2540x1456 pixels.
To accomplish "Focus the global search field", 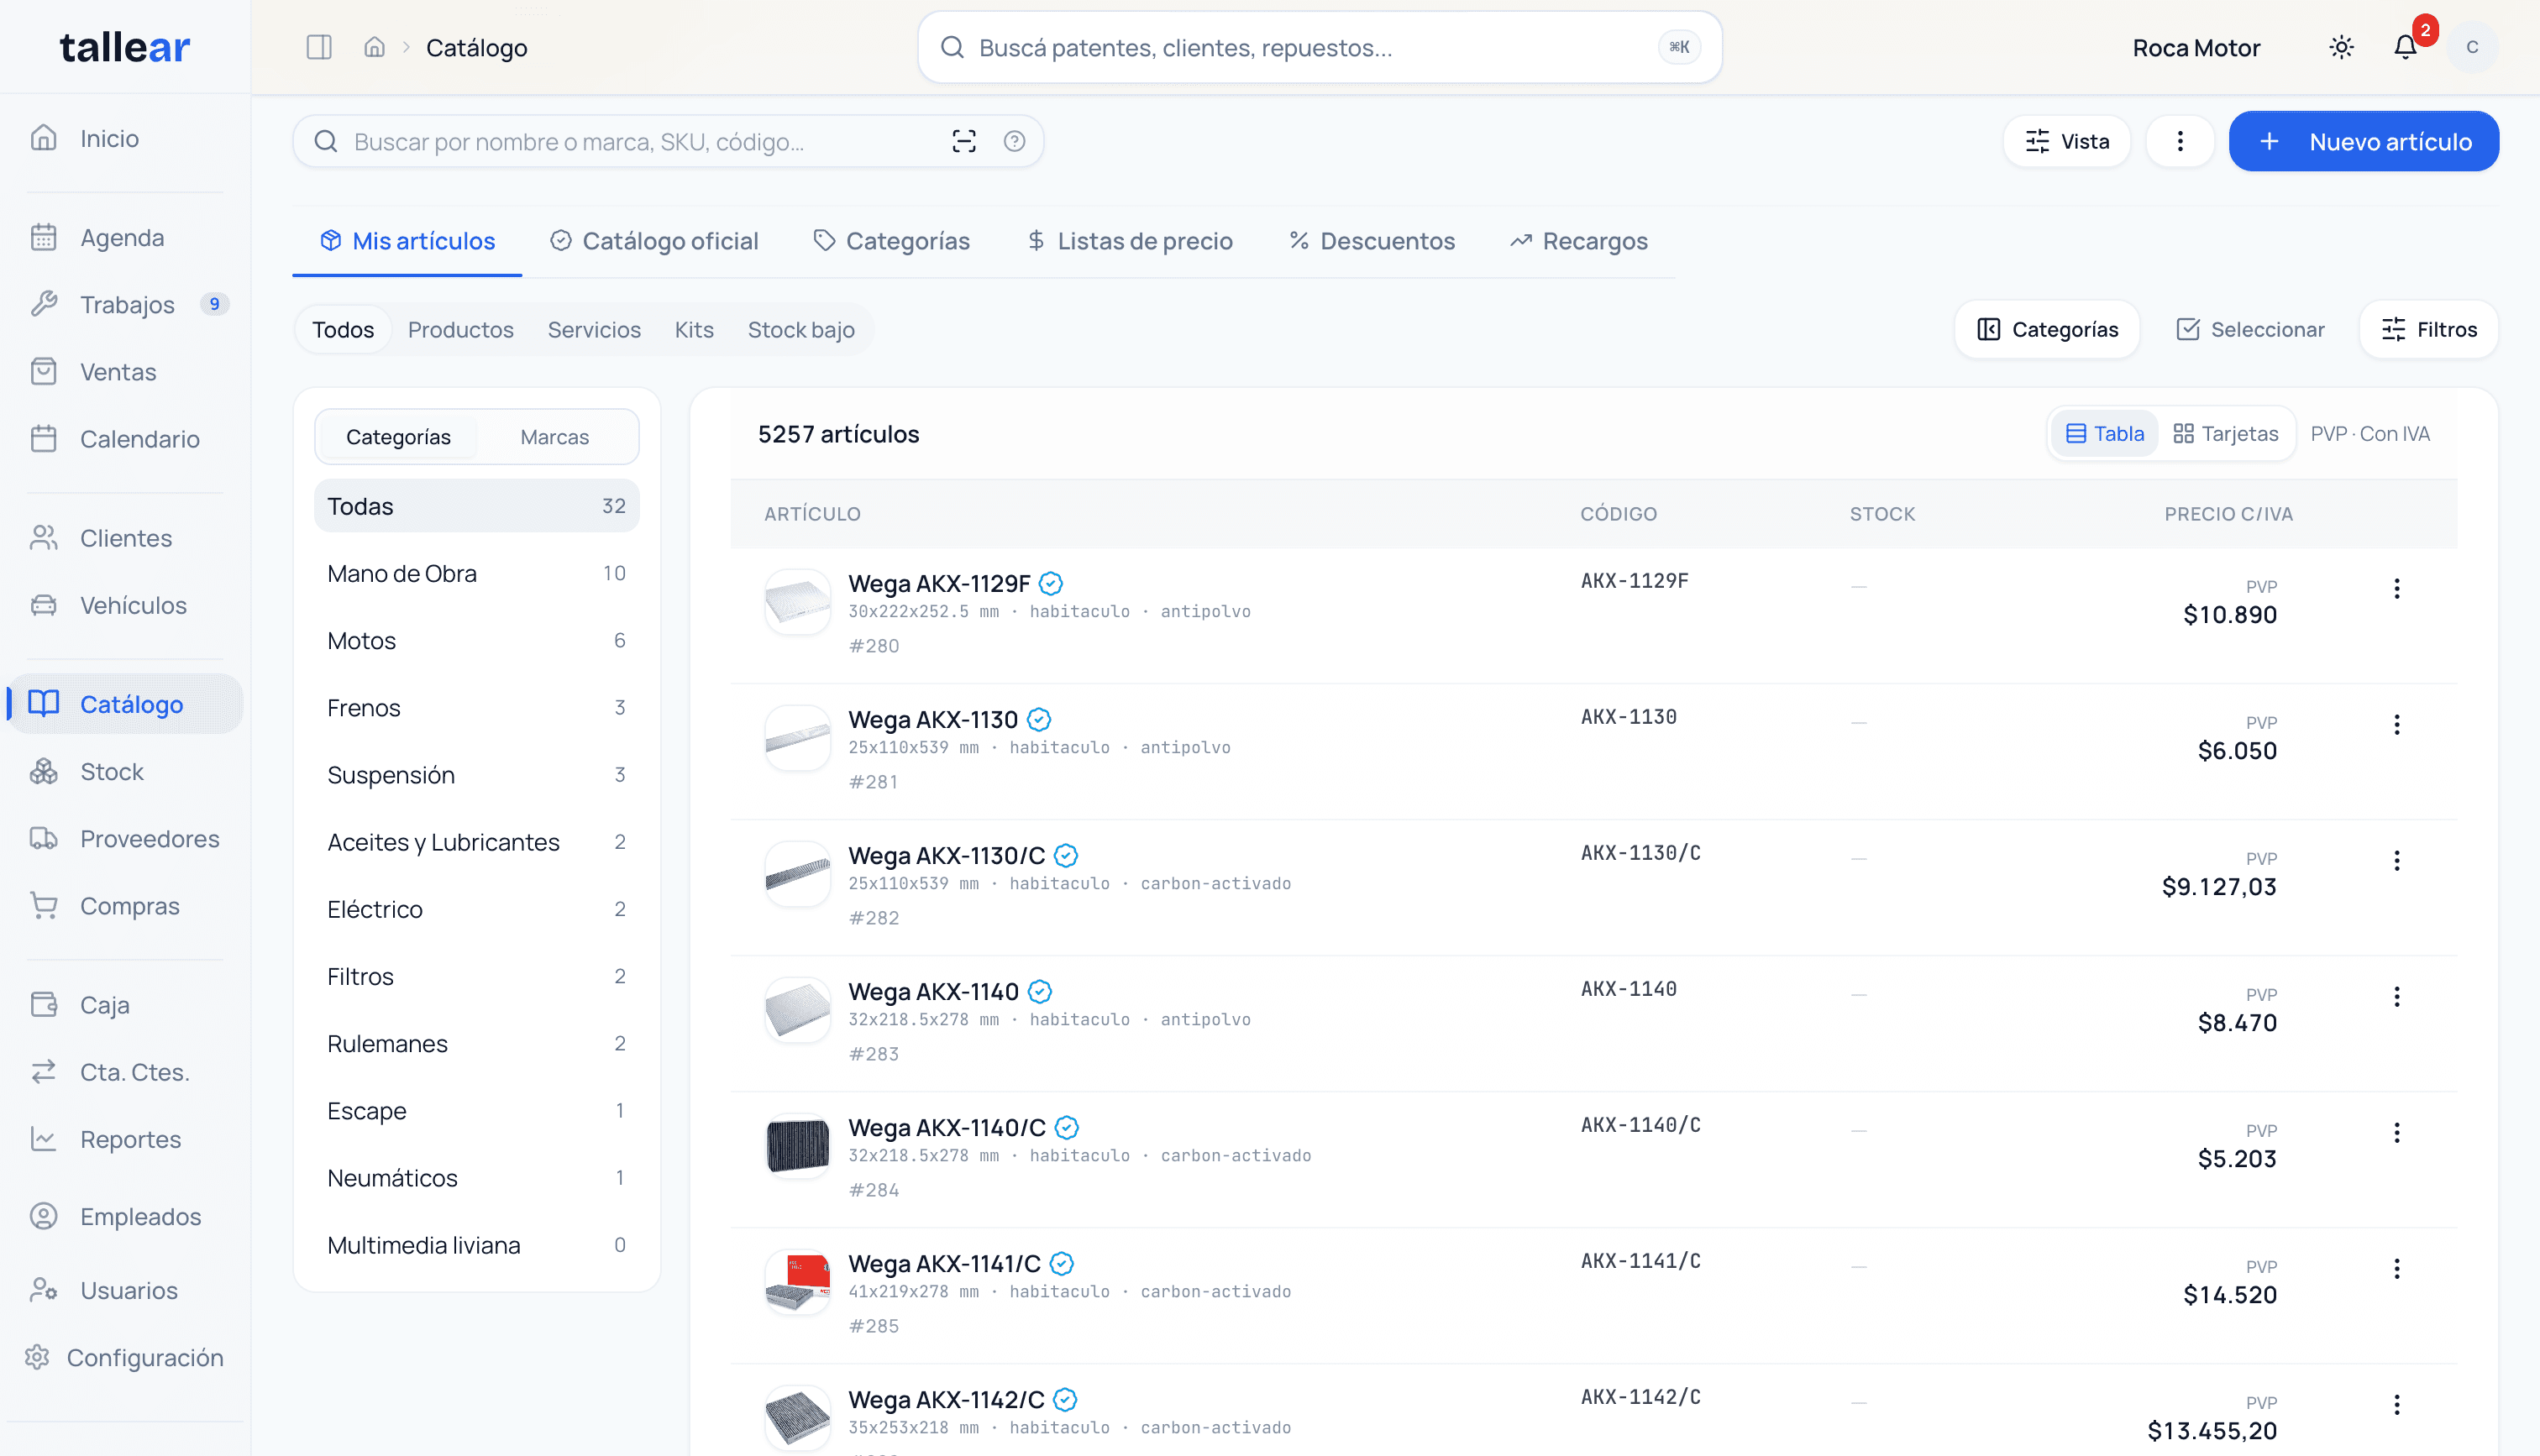I will coord(1319,47).
